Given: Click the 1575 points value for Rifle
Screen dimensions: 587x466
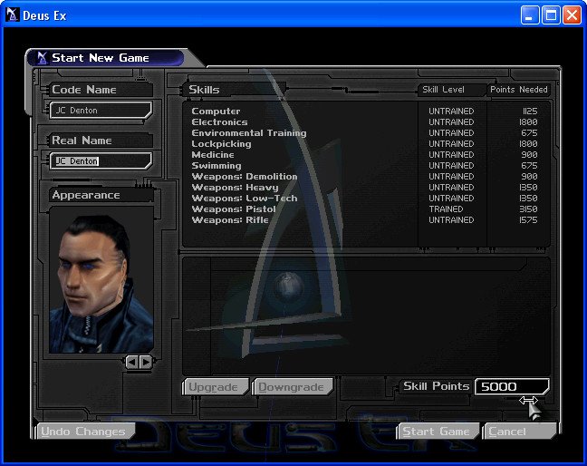Looking at the screenshot, I should pyautogui.click(x=528, y=220).
